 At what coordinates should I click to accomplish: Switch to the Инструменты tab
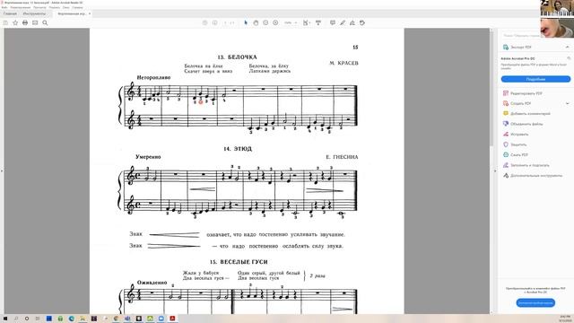[x=34, y=13]
